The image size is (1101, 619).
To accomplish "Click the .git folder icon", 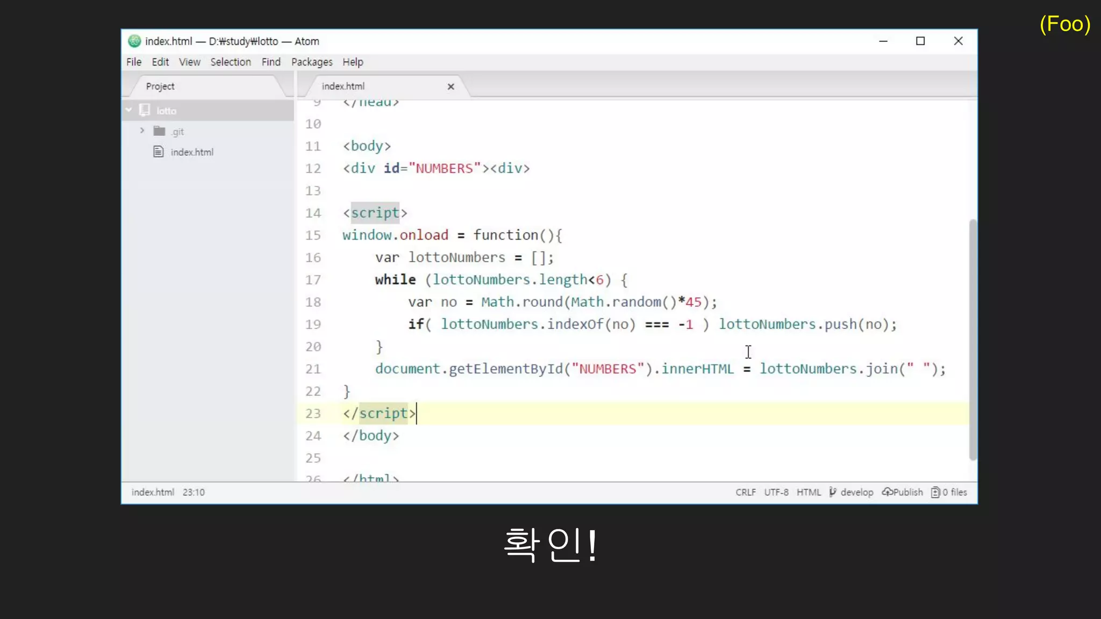I will [x=159, y=131].
